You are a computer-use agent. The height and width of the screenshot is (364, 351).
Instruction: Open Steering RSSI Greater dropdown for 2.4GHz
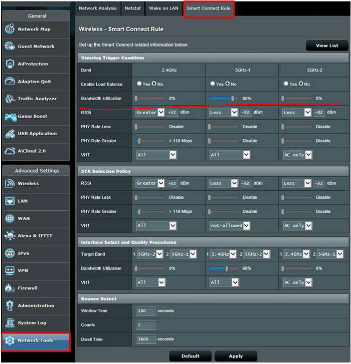[150, 112]
